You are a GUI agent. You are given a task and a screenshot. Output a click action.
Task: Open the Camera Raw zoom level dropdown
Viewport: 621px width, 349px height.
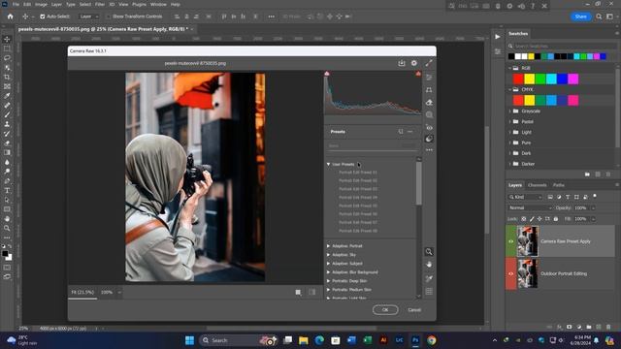click(119, 293)
